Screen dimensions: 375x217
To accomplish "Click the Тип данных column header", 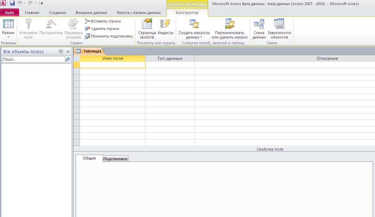I will pos(170,59).
